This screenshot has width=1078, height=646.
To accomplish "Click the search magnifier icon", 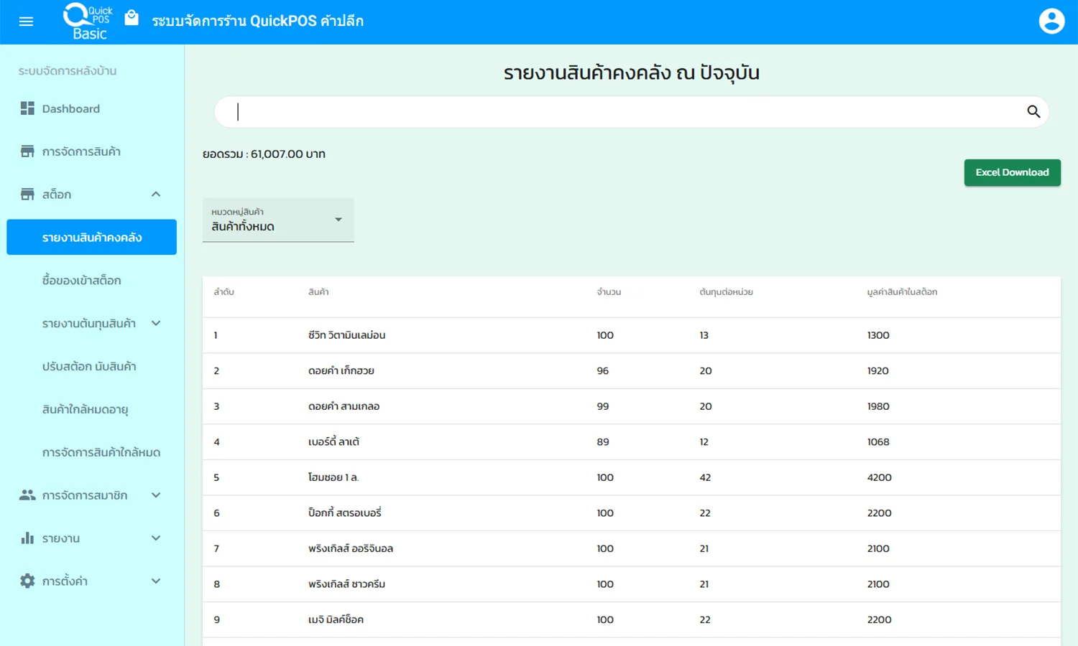I will [x=1033, y=111].
